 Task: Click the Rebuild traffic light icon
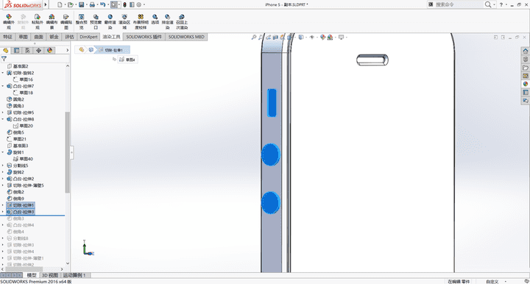tap(124, 4)
